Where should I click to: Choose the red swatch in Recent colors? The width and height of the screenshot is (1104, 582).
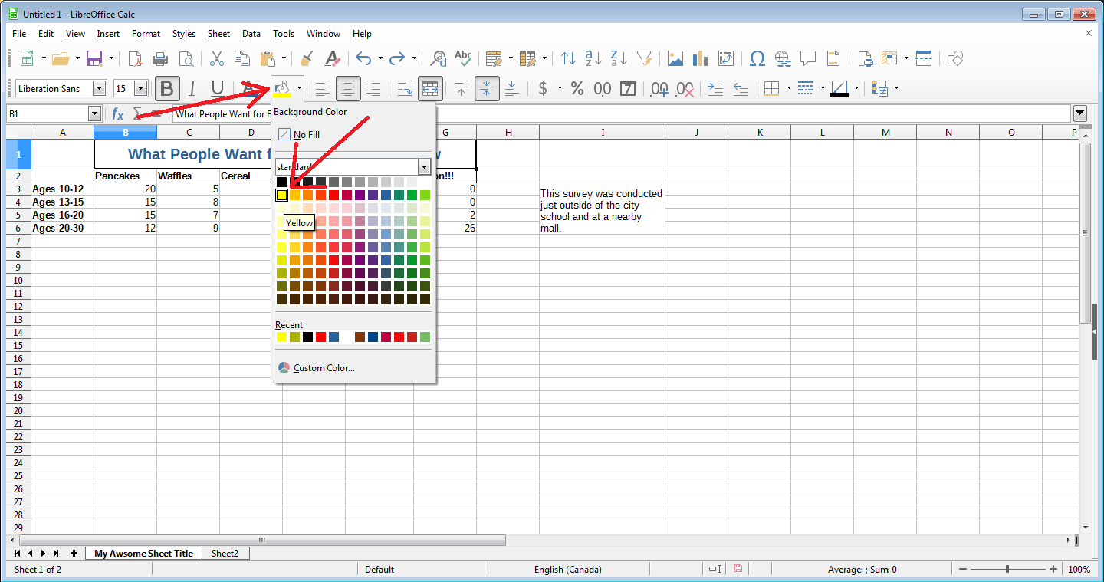pyautogui.click(x=320, y=337)
